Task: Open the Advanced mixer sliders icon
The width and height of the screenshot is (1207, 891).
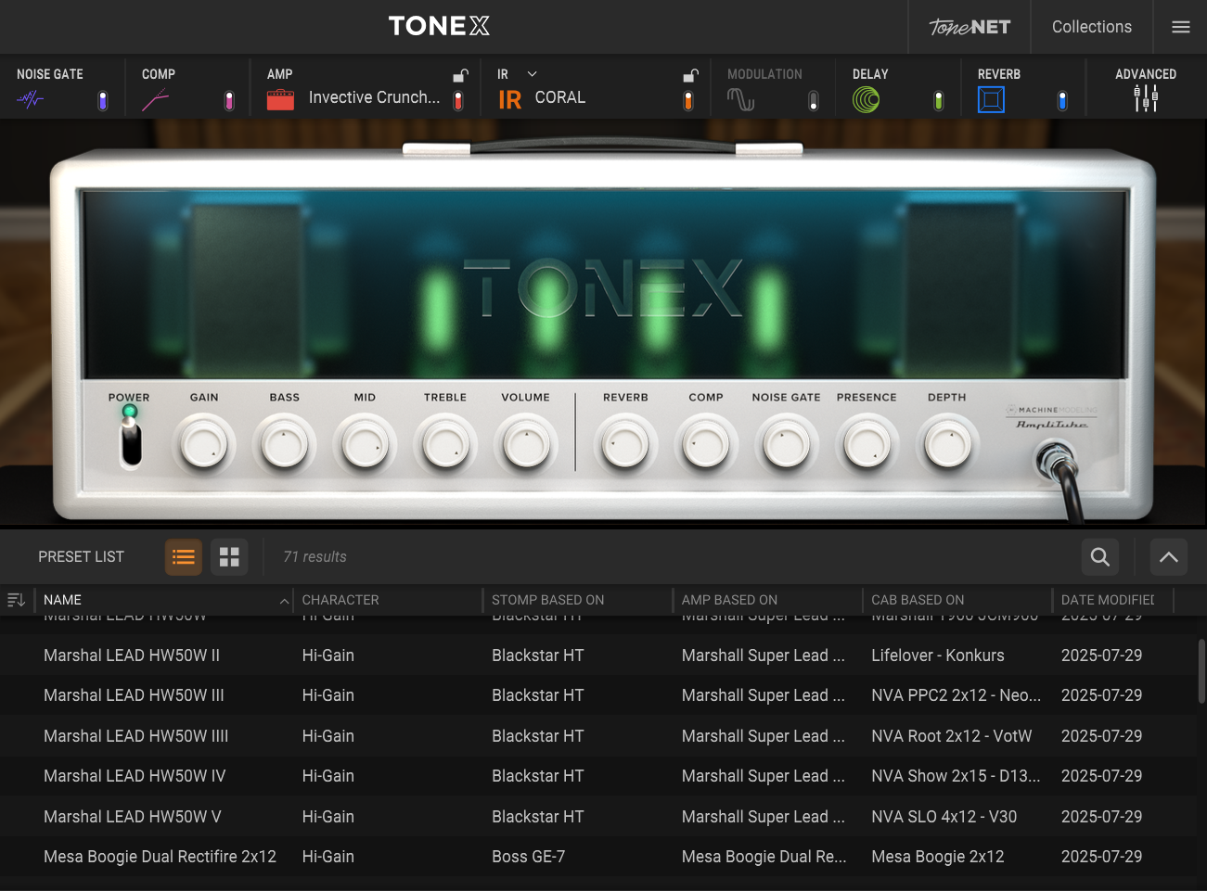Action: coord(1146,98)
